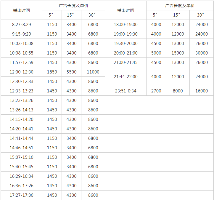Click the 21:00-21:45 time slot

pyautogui.click(x=126, y=63)
